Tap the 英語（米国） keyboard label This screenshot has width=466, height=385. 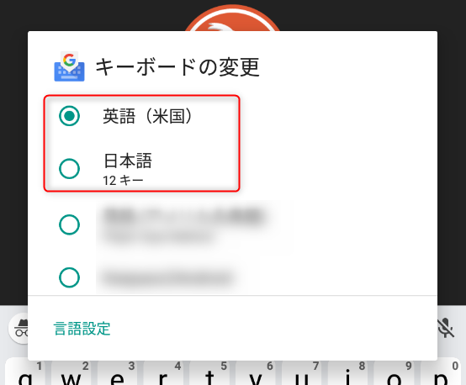pos(148,116)
